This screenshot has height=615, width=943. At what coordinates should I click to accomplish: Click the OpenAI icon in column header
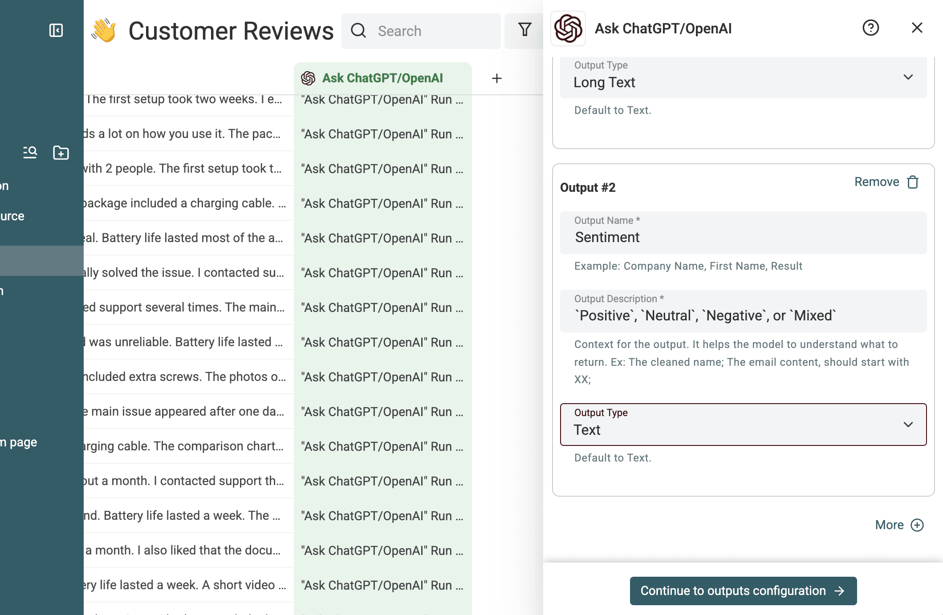click(x=308, y=78)
